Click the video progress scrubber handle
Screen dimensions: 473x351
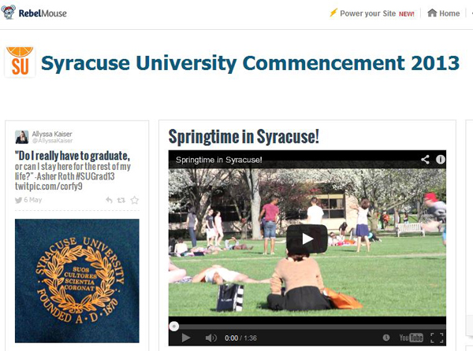point(174,327)
